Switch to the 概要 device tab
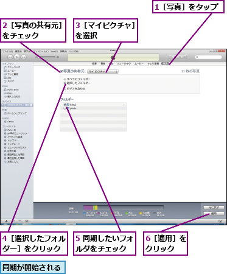This screenshot has width=227, height=274. coord(94,63)
